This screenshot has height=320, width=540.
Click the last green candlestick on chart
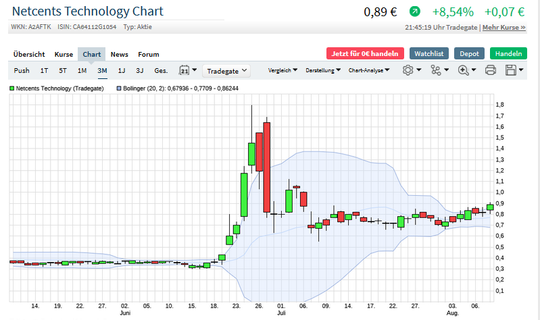click(x=490, y=207)
